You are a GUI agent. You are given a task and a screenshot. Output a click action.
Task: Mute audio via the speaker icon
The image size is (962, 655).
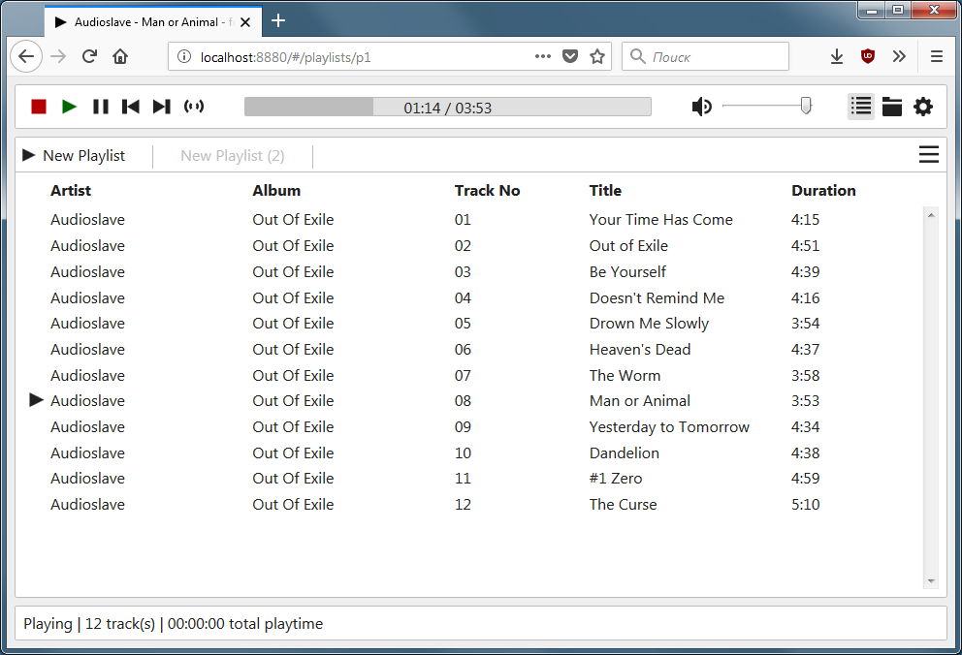pyautogui.click(x=702, y=107)
